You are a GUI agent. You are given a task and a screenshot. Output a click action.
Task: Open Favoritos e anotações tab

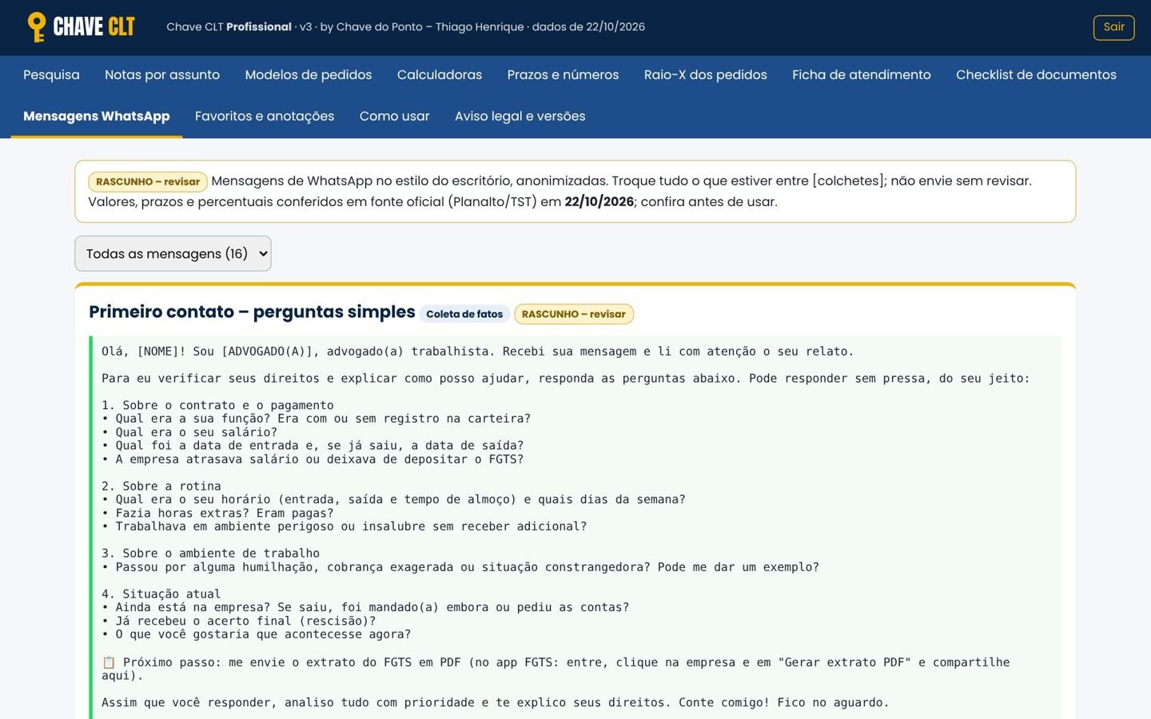coord(265,117)
